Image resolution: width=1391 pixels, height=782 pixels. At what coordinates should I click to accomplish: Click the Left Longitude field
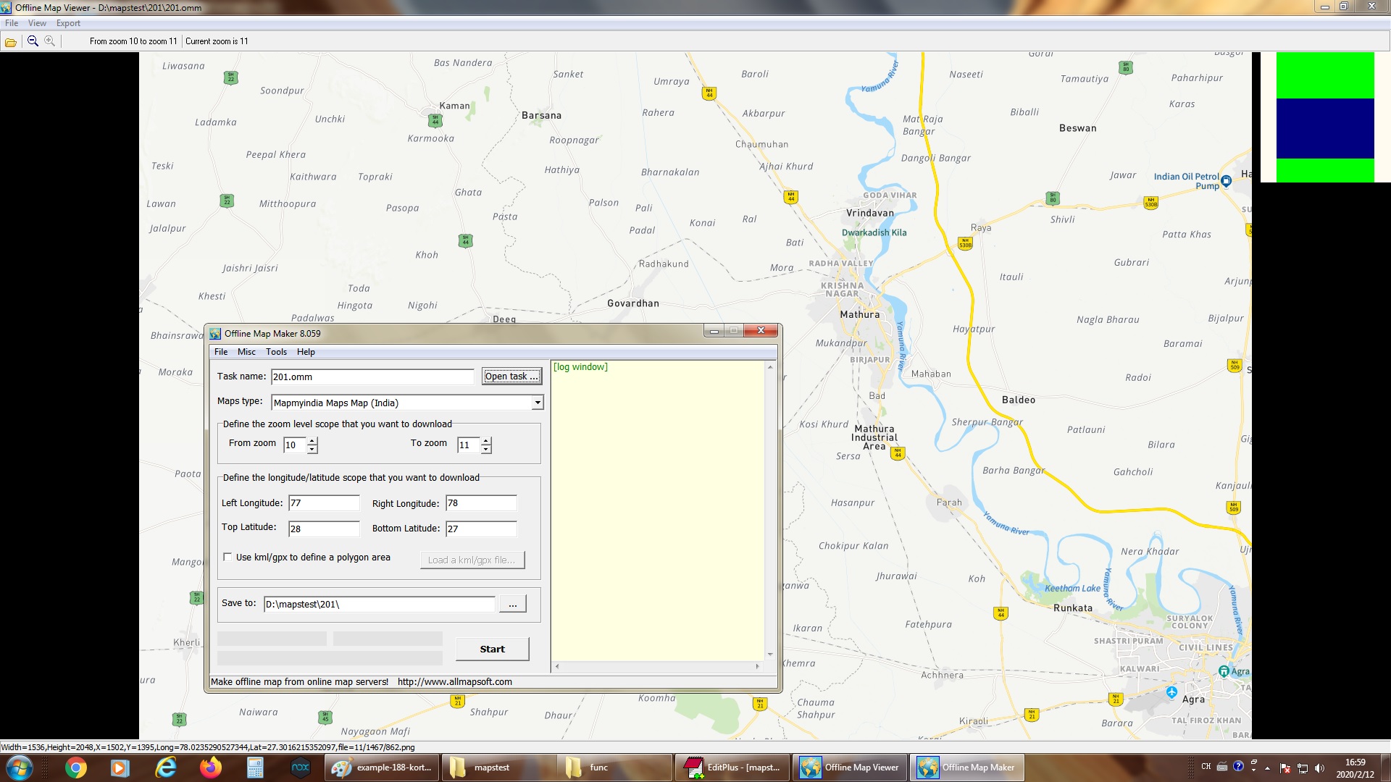click(x=324, y=503)
